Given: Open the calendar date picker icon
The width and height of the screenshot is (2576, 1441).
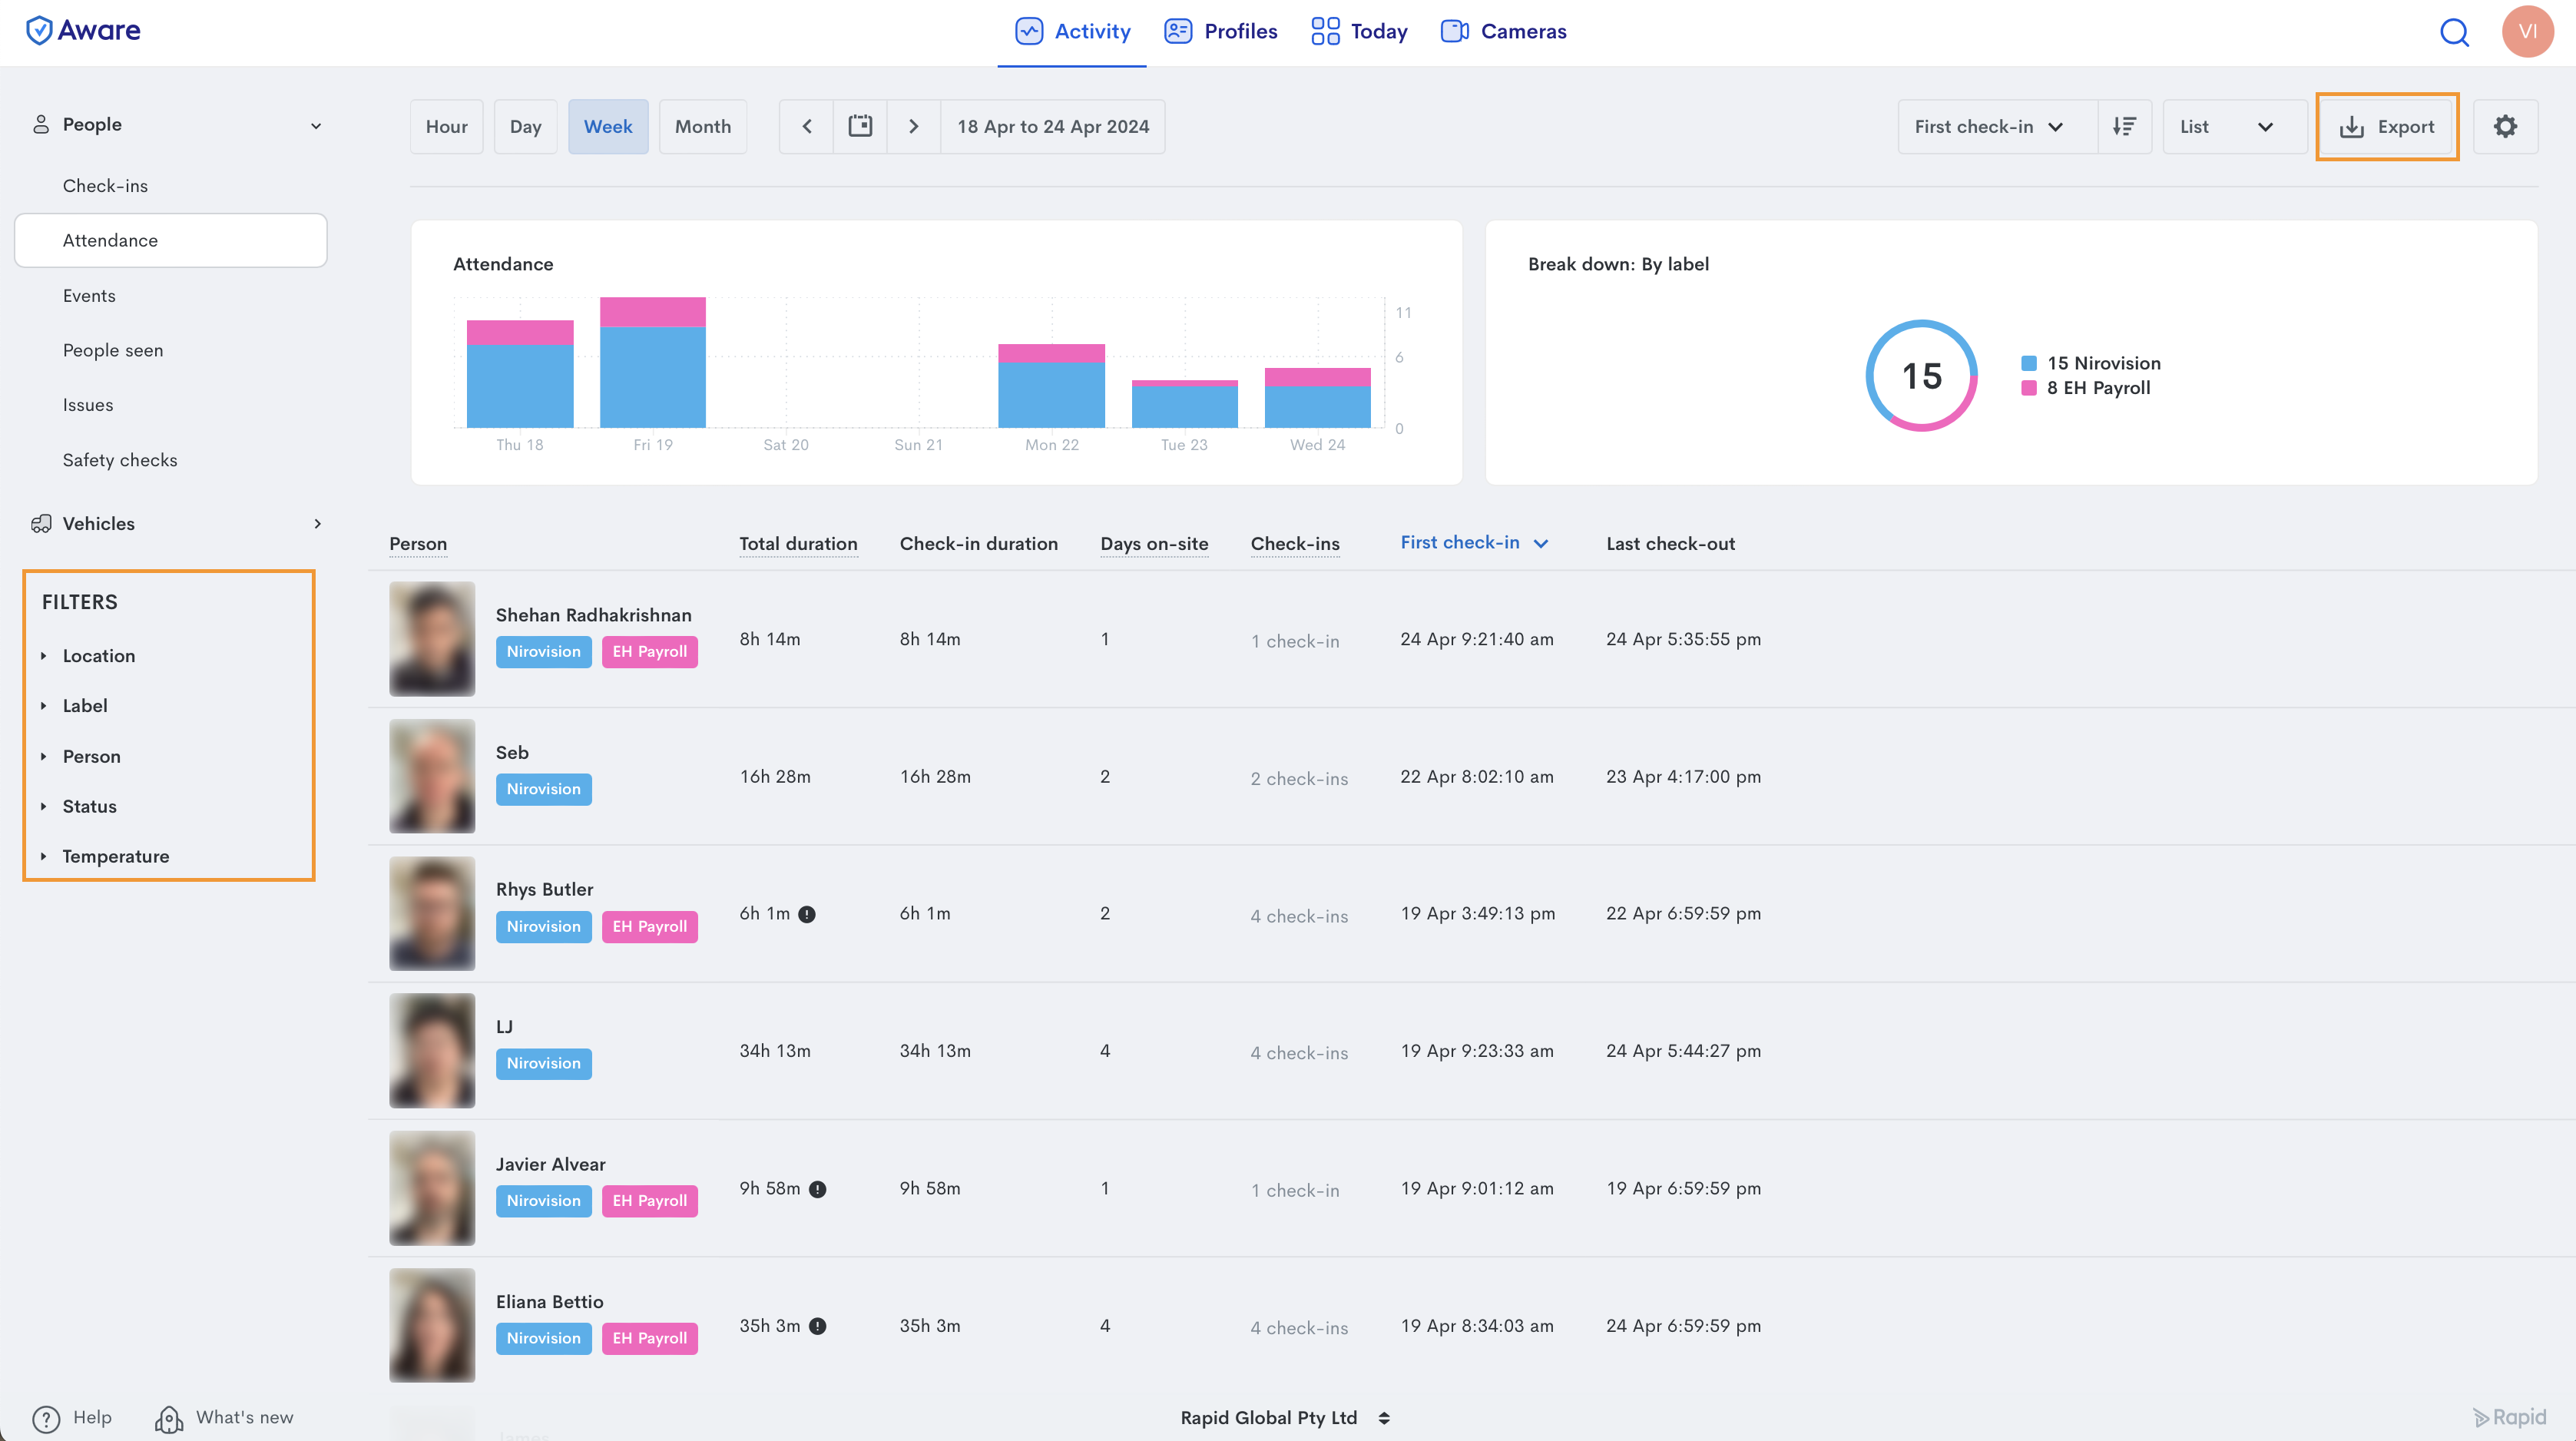Looking at the screenshot, I should tap(860, 126).
